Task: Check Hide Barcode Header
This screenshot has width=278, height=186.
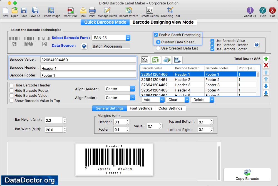Action: click(11, 85)
